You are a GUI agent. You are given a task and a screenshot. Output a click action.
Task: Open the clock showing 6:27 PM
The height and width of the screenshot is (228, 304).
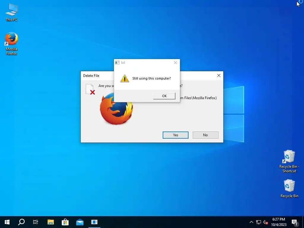(x=278, y=222)
